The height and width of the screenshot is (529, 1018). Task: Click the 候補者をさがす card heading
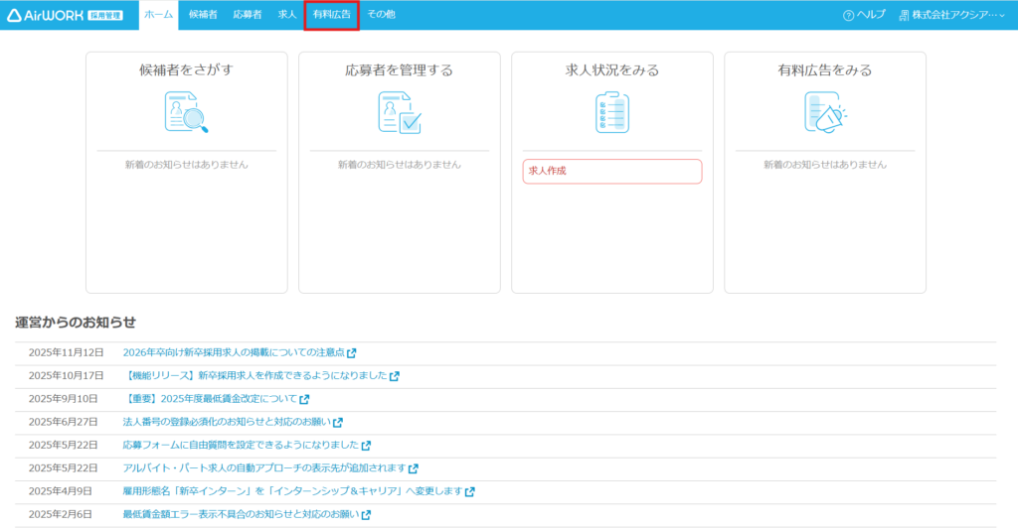pos(186,70)
